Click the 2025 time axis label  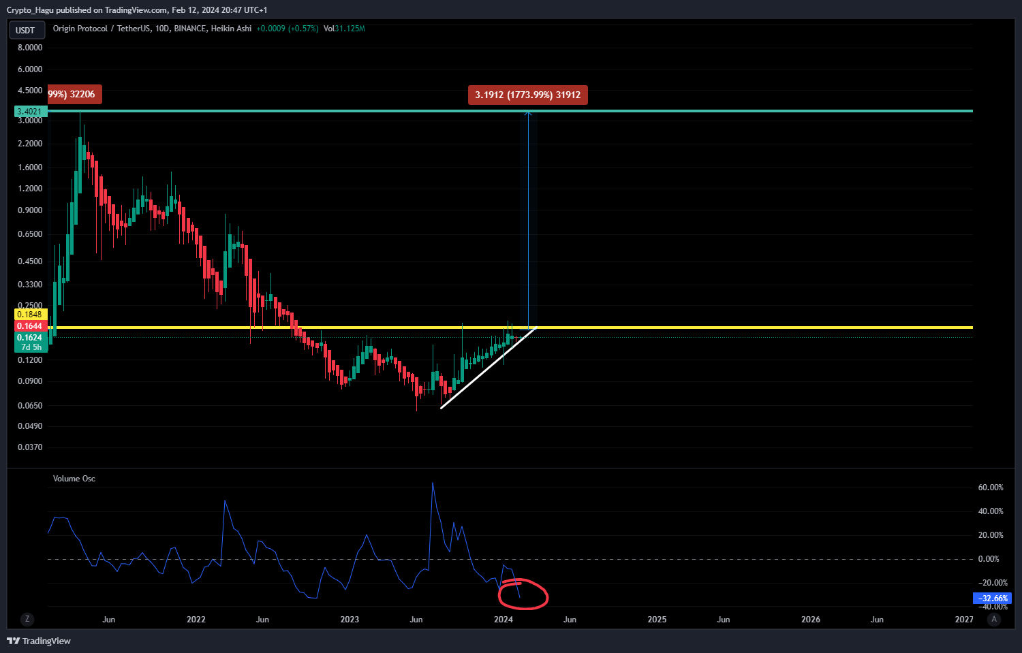657,620
